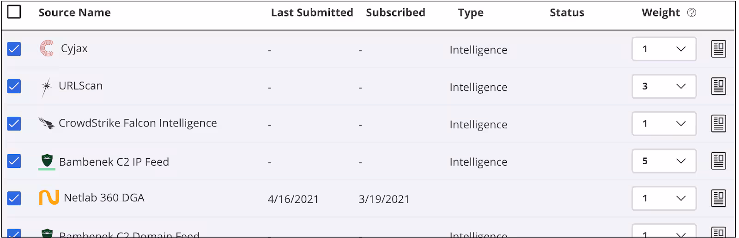Sort by Last Submitted column header
739x238 pixels.
[312, 13]
